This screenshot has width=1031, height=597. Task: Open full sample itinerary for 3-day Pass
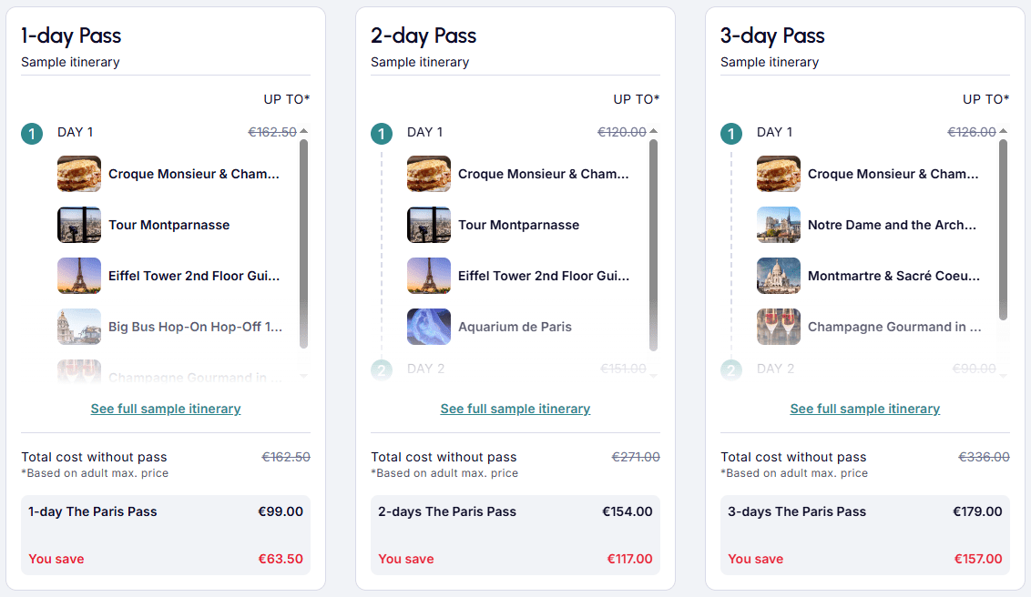(x=865, y=409)
